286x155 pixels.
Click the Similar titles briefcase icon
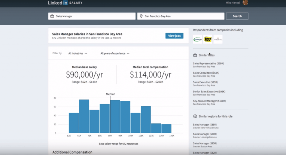[195, 55]
